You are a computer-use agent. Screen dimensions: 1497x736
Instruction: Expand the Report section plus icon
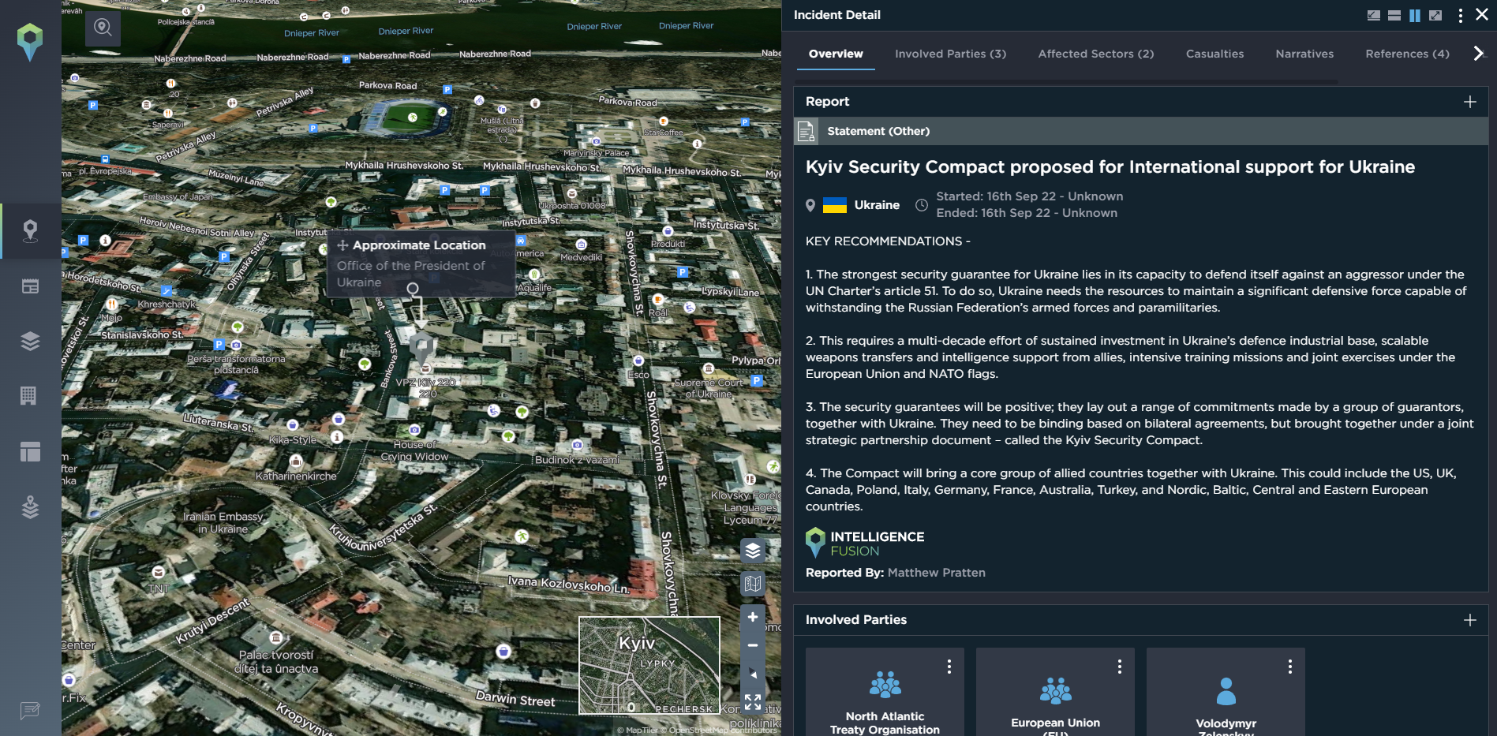1469,102
